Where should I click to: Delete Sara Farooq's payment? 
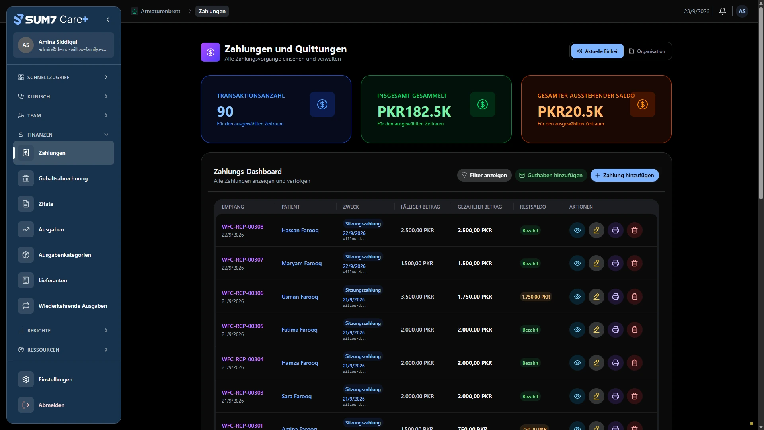click(635, 396)
